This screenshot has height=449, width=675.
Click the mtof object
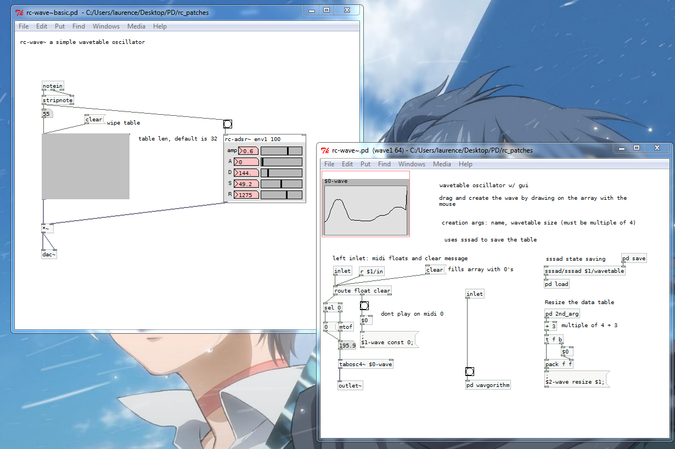point(346,327)
